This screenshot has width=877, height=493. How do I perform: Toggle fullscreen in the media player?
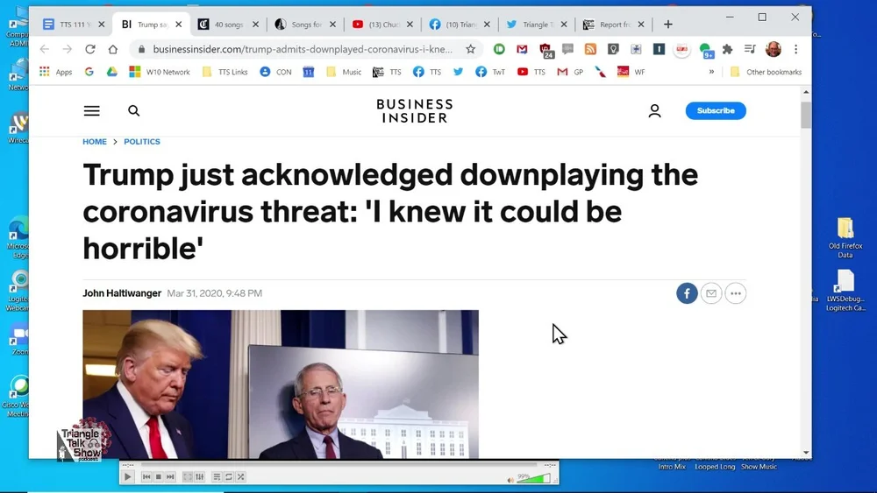click(188, 477)
